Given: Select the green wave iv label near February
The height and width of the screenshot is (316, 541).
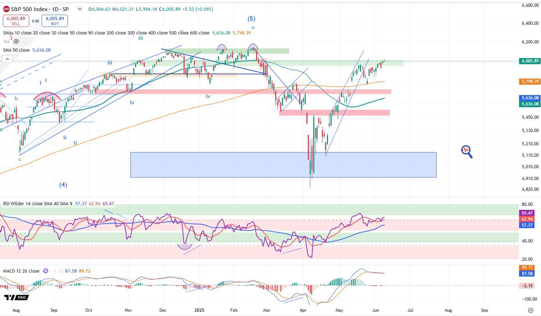Looking at the screenshot, I should tap(208, 96).
